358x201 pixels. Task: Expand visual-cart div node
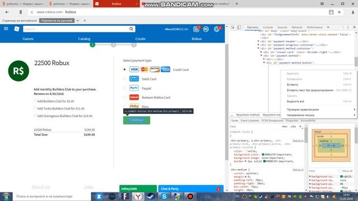[x=261, y=52]
